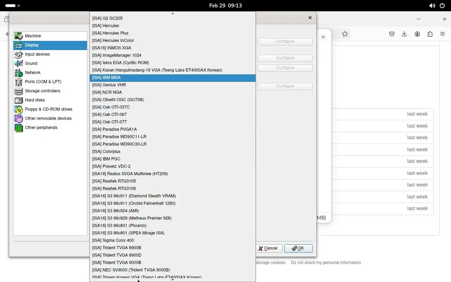Select [ISA] Colorplus

[173, 152]
